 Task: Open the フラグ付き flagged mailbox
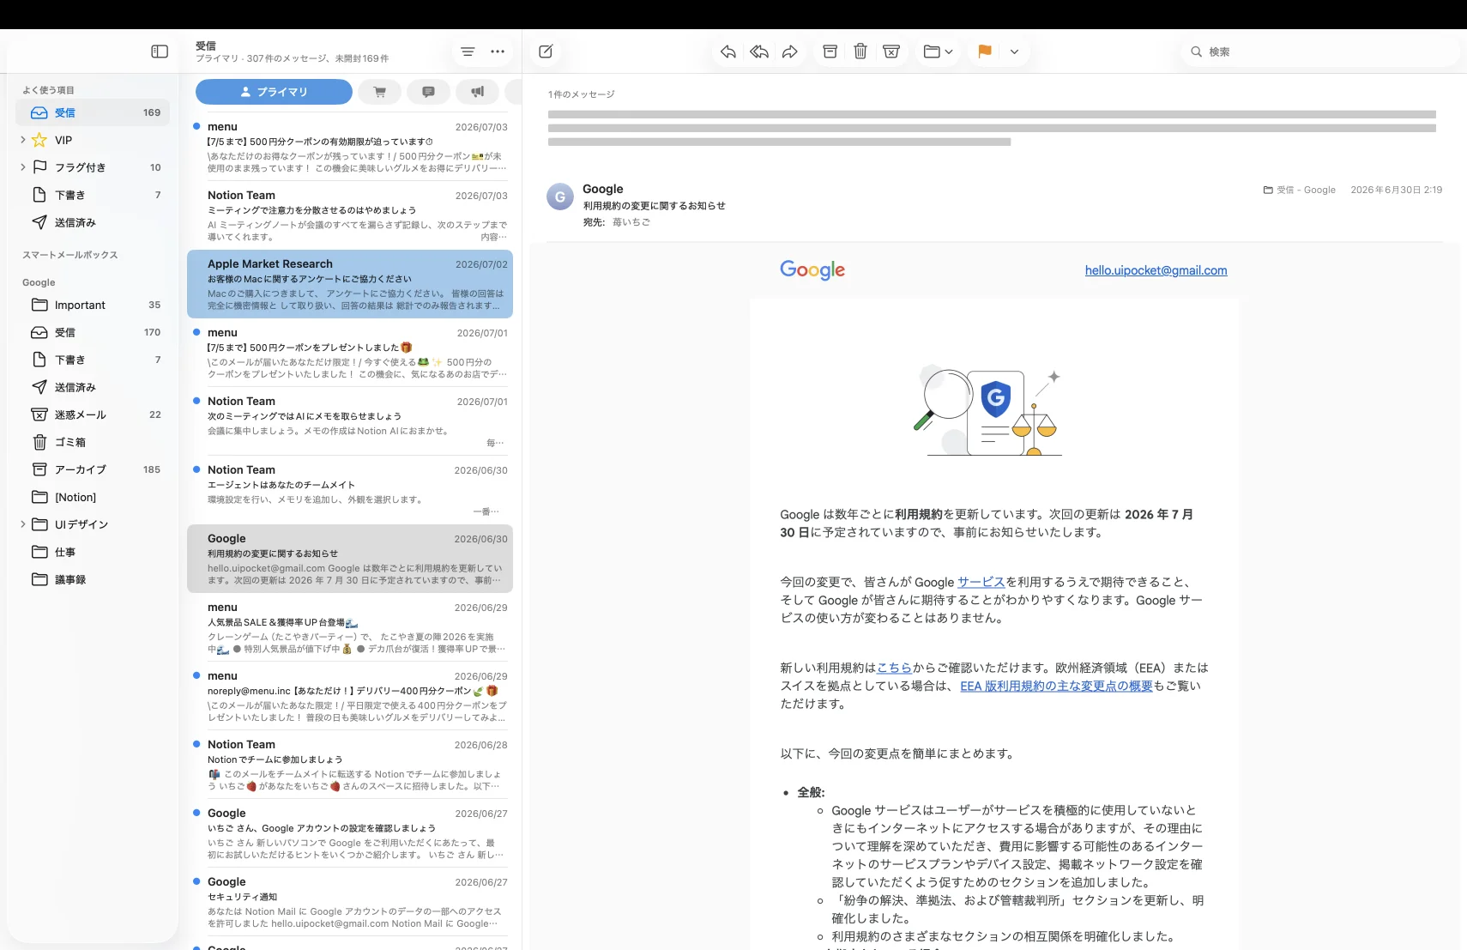pyautogui.click(x=93, y=167)
